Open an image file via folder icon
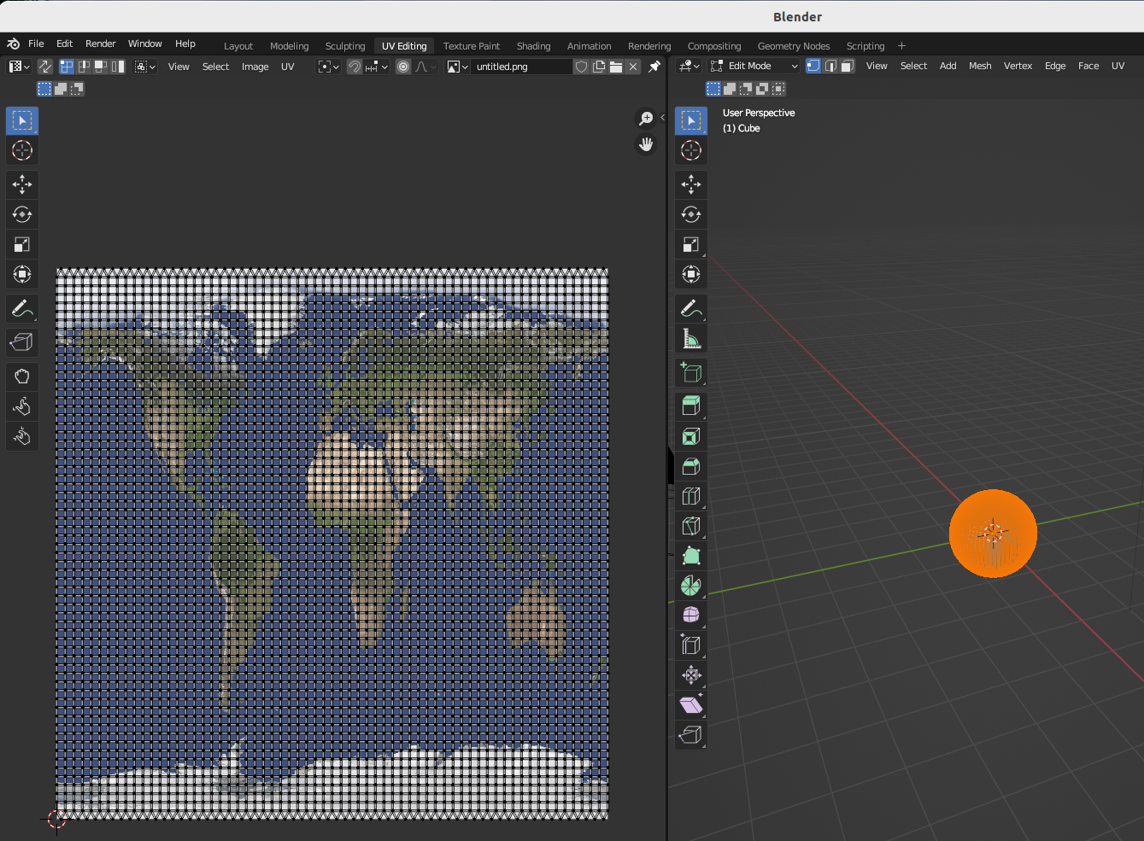The image size is (1144, 841). [x=616, y=67]
